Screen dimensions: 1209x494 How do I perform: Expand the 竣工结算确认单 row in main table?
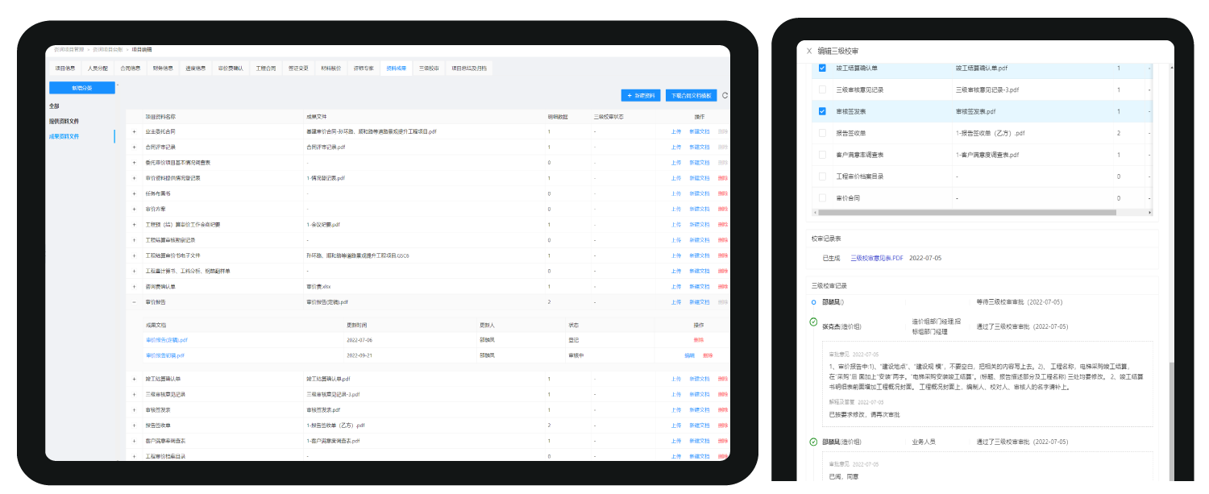[x=134, y=379]
